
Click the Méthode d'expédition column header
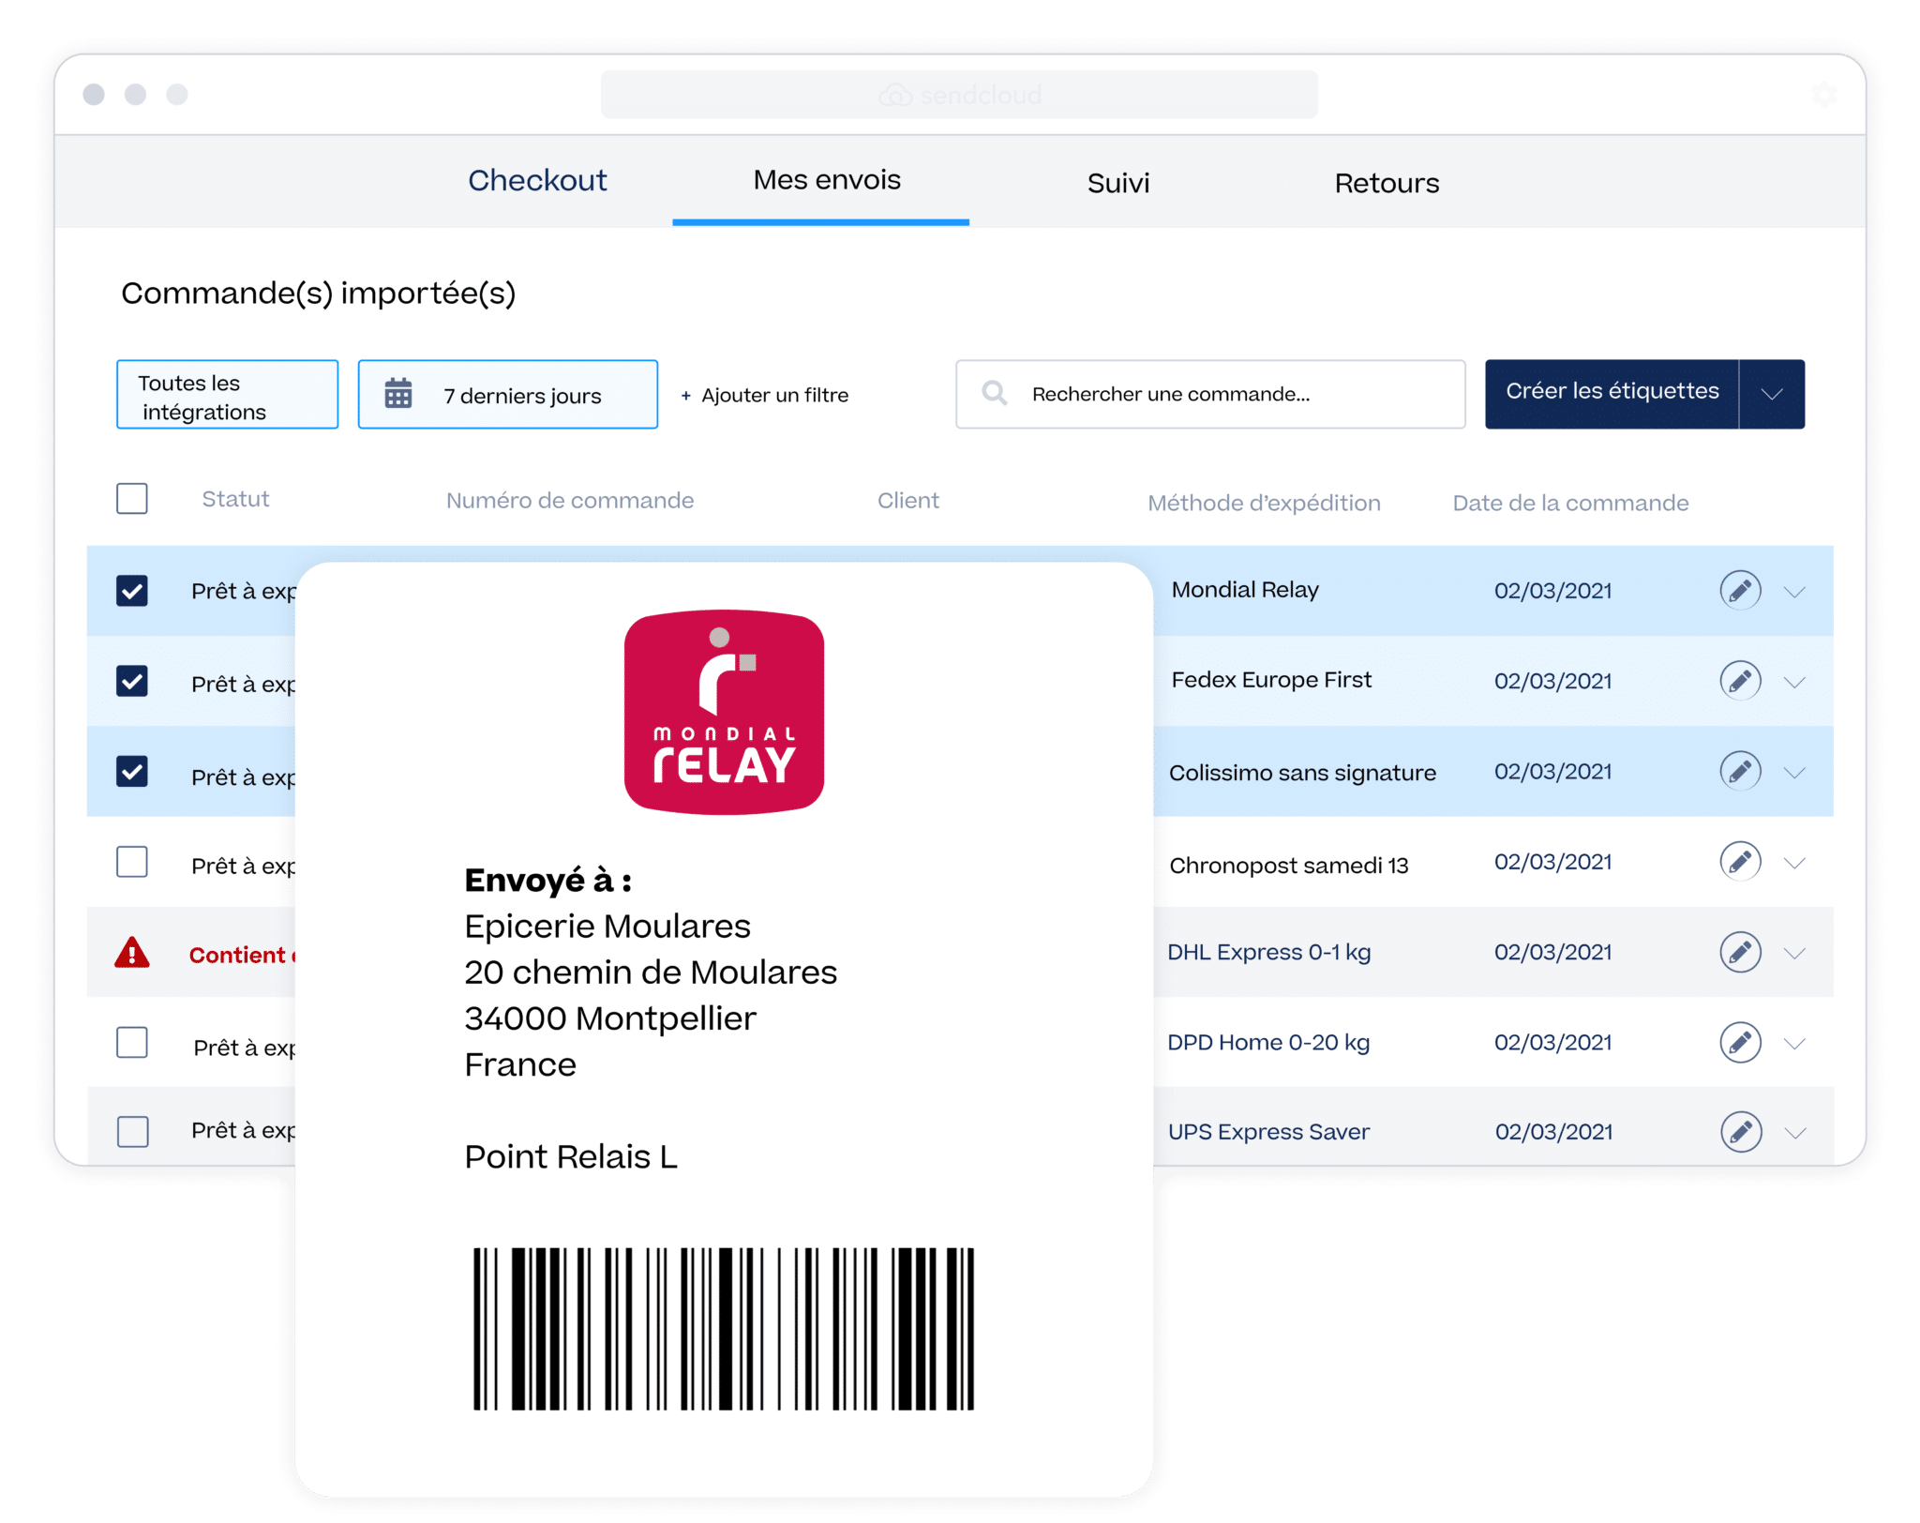coord(1264,503)
